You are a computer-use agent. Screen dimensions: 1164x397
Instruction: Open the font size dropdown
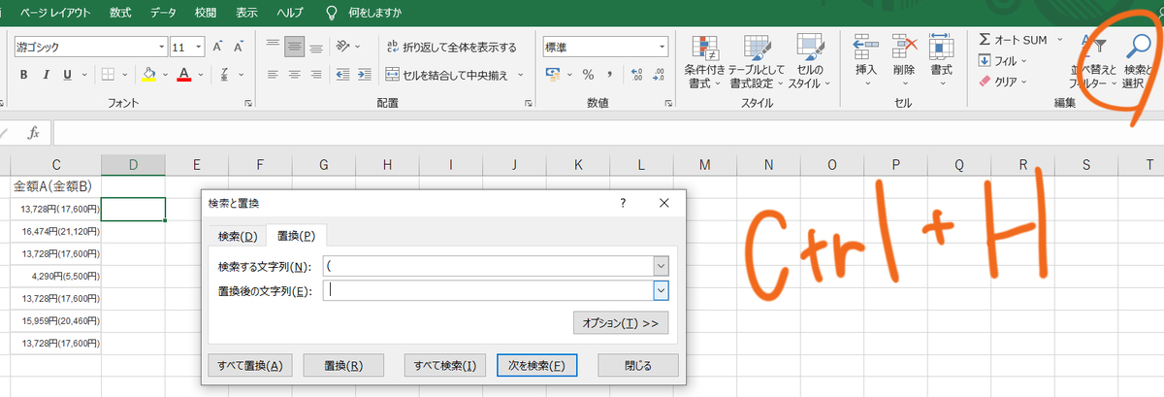(199, 47)
